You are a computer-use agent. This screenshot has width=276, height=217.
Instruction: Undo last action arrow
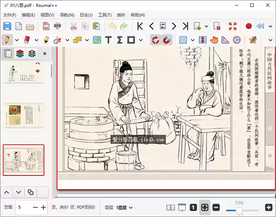coord(112,26)
